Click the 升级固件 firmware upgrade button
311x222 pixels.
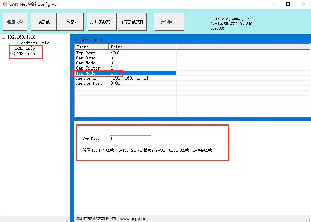pyautogui.click(x=169, y=22)
